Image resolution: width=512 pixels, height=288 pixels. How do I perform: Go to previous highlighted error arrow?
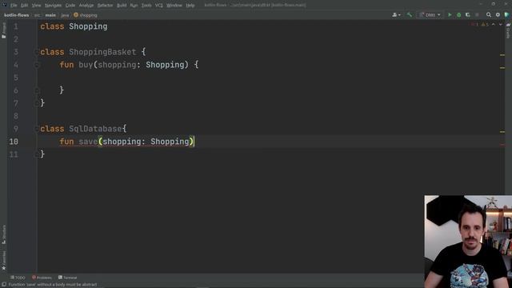pos(494,25)
